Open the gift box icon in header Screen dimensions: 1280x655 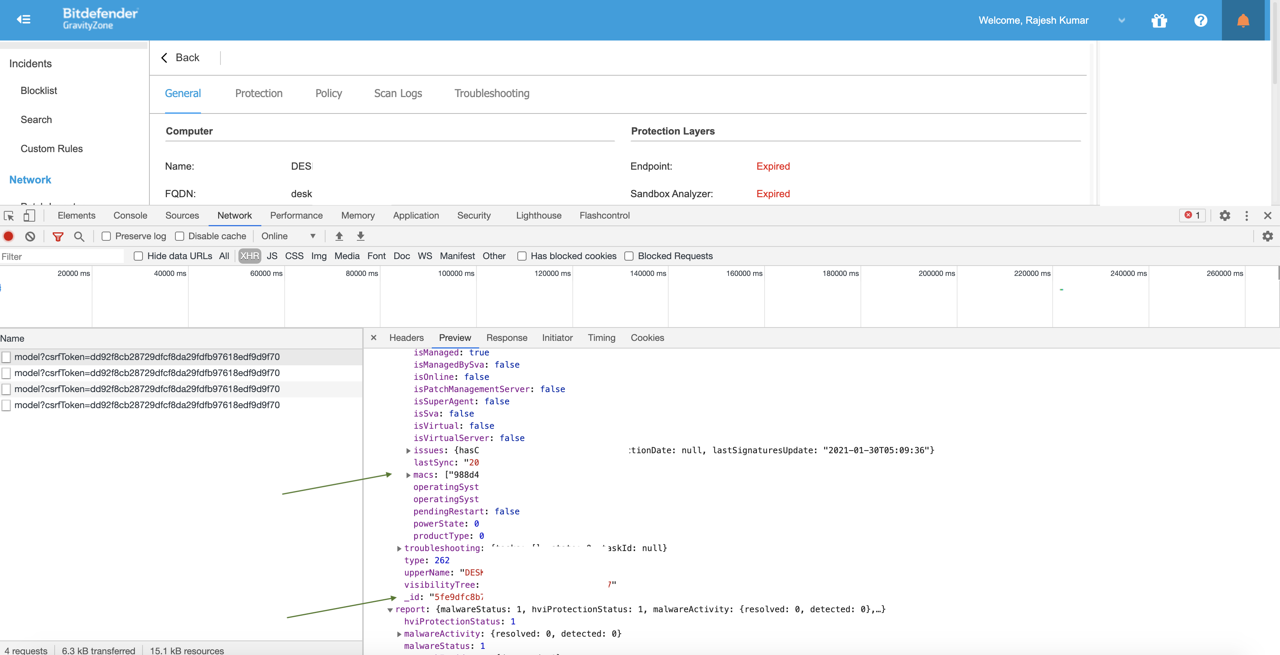(x=1159, y=20)
